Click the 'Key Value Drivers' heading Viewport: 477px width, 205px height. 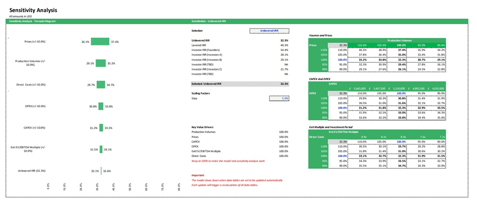pos(203,127)
